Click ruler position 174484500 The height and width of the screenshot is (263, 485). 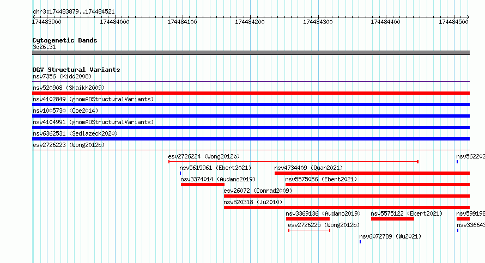point(453,22)
